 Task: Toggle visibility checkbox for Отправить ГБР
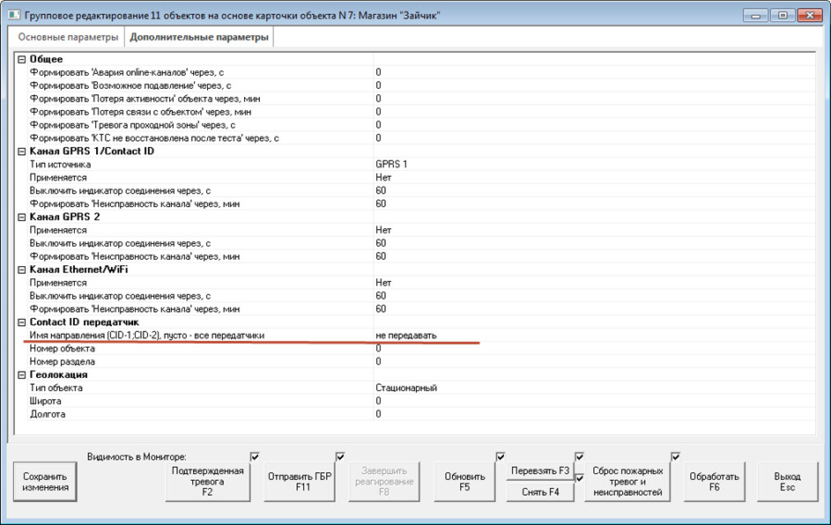pos(340,456)
